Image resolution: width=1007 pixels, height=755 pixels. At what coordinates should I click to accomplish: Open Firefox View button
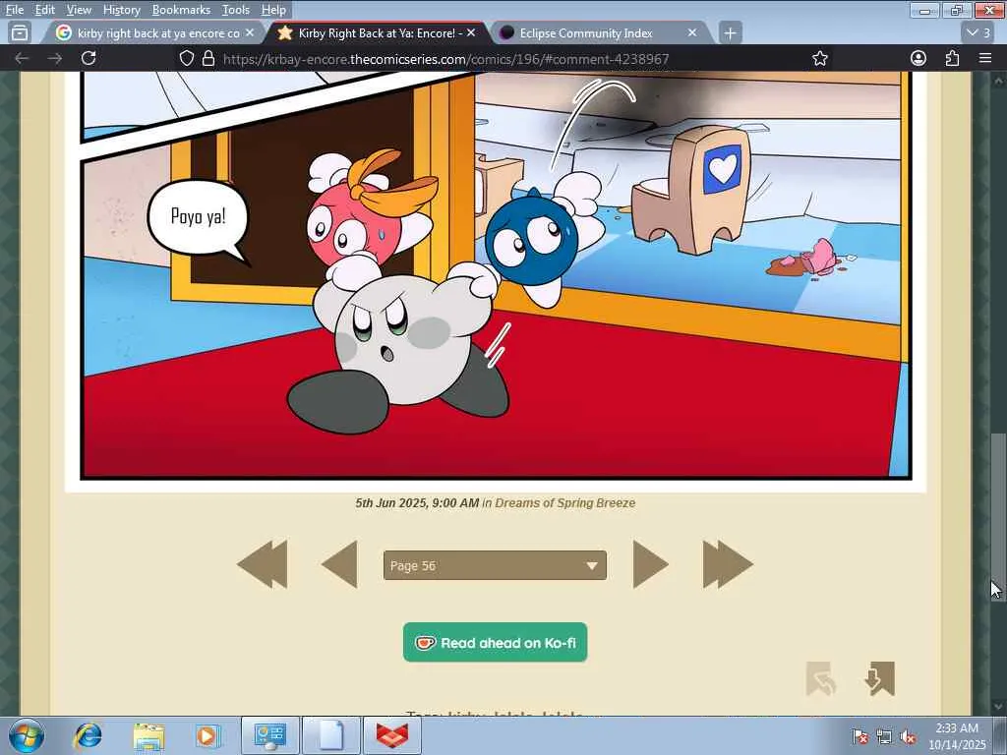pos(20,32)
